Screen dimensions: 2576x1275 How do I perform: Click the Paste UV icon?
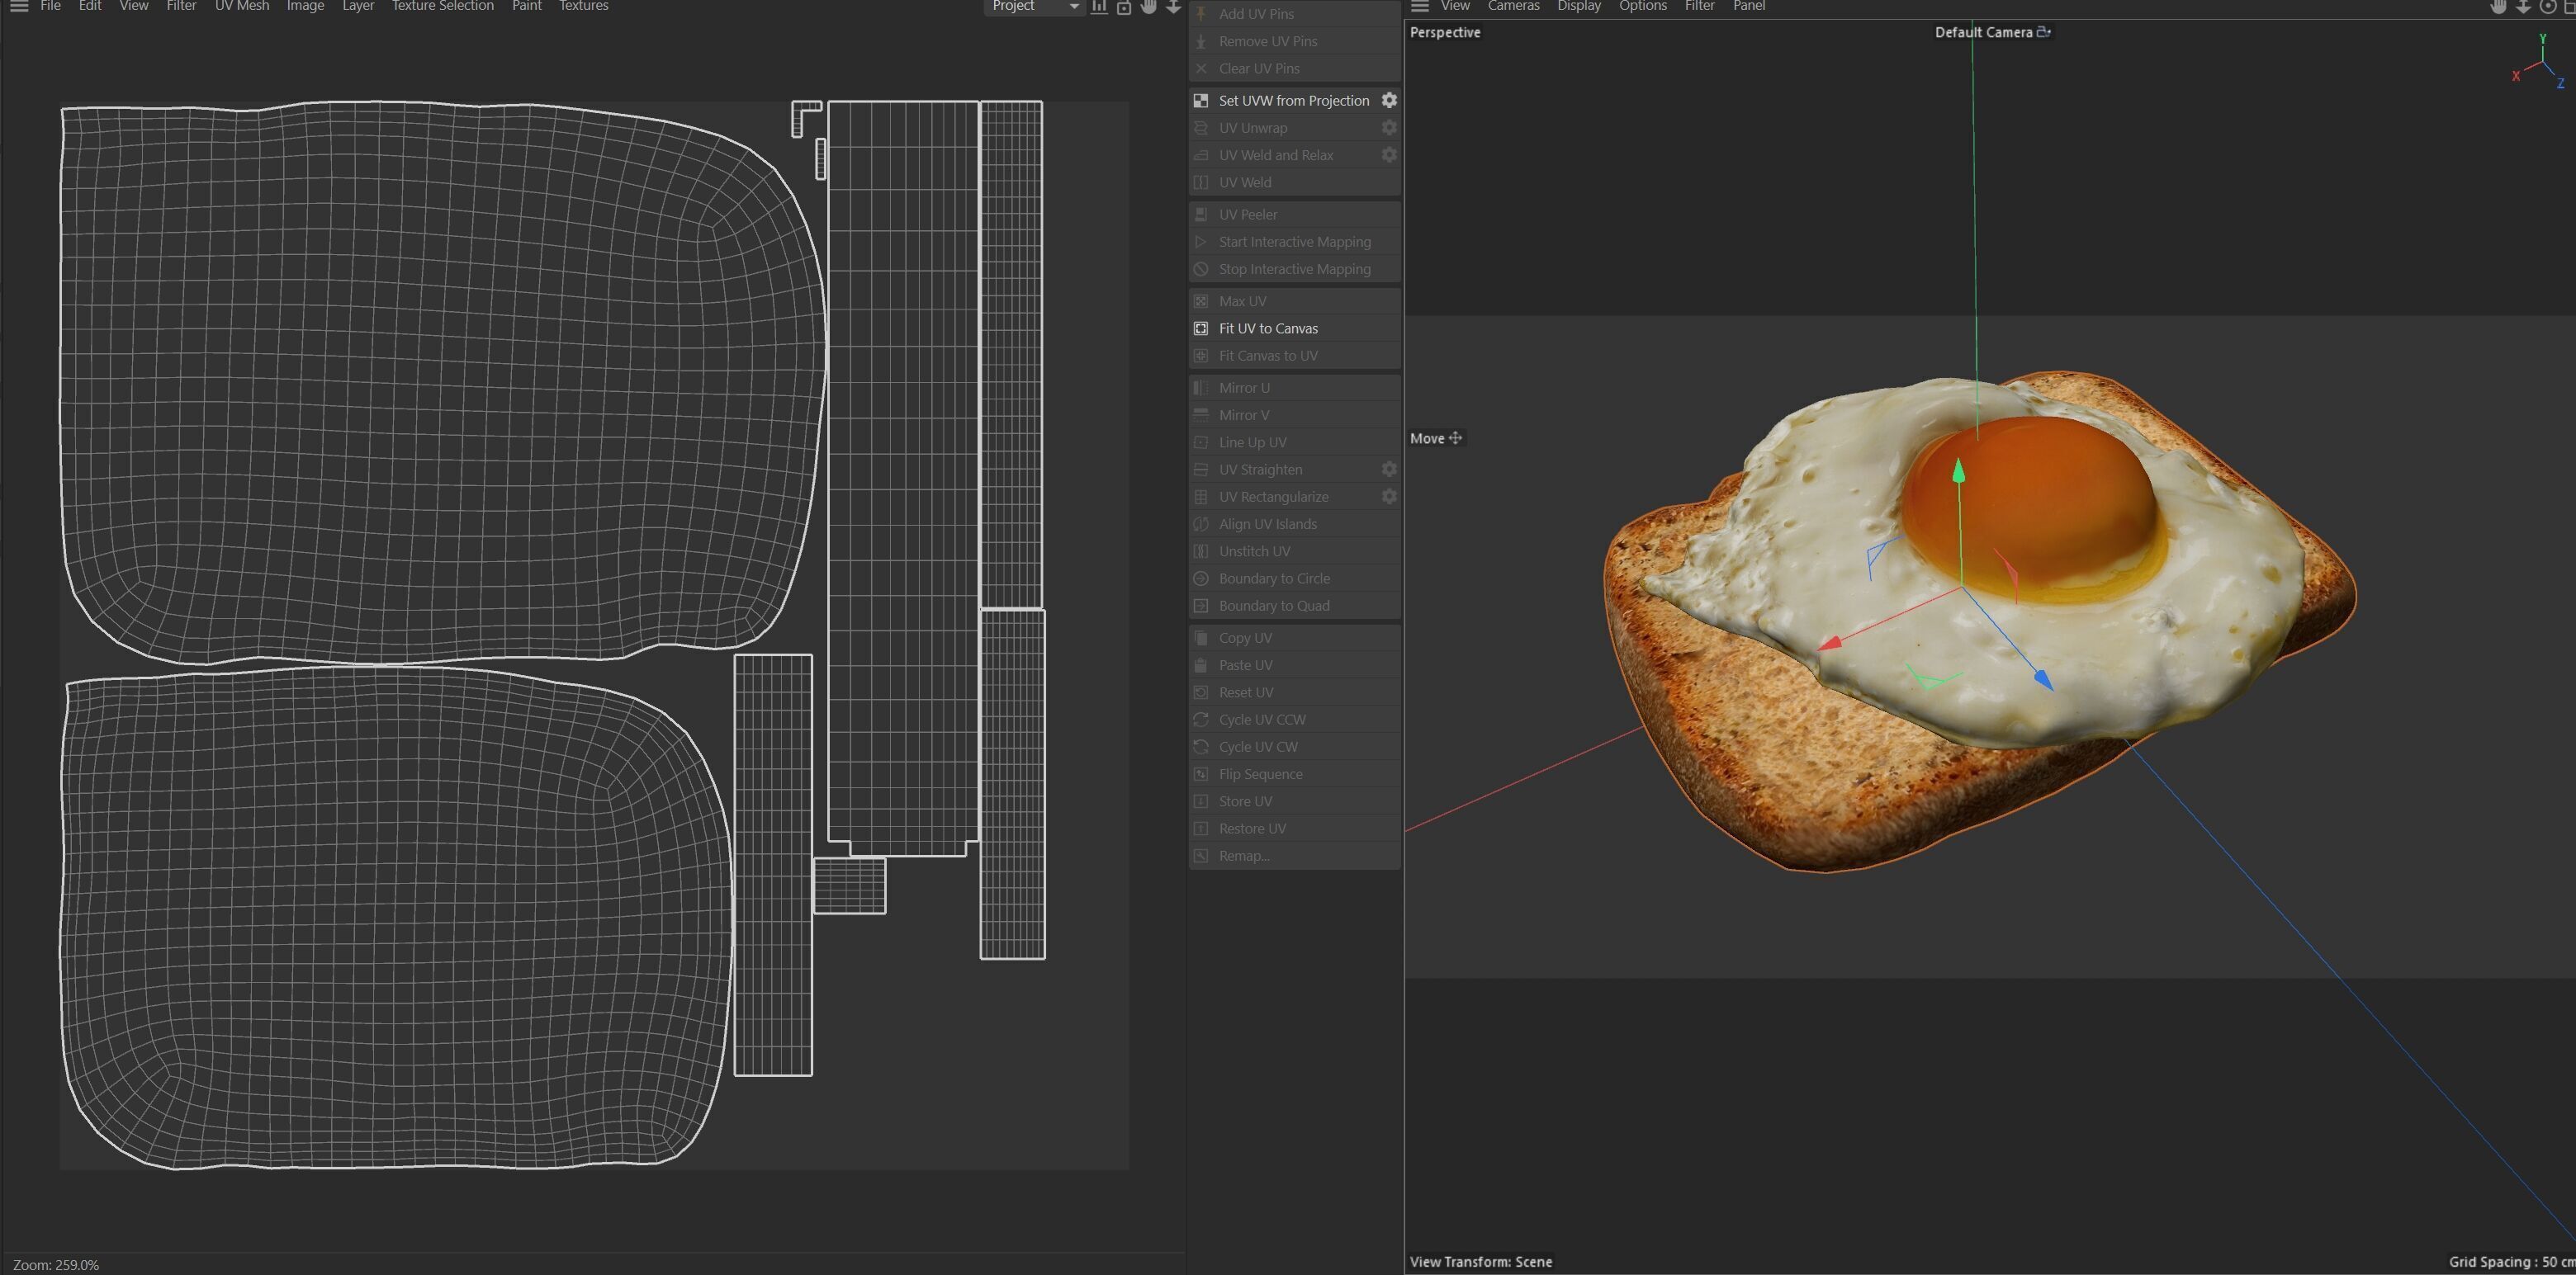tap(1201, 665)
